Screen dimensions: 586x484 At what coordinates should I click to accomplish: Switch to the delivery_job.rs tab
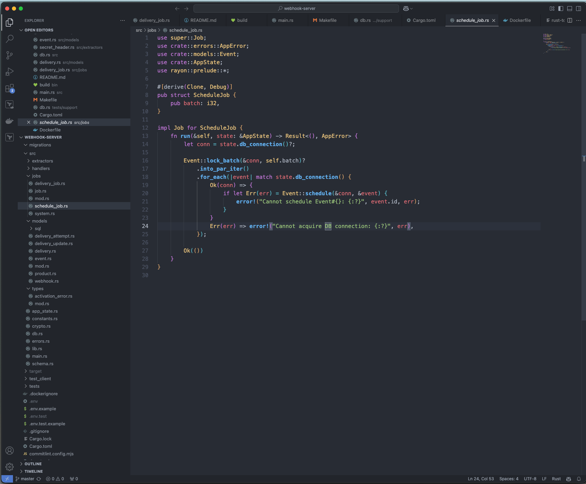tap(154, 20)
